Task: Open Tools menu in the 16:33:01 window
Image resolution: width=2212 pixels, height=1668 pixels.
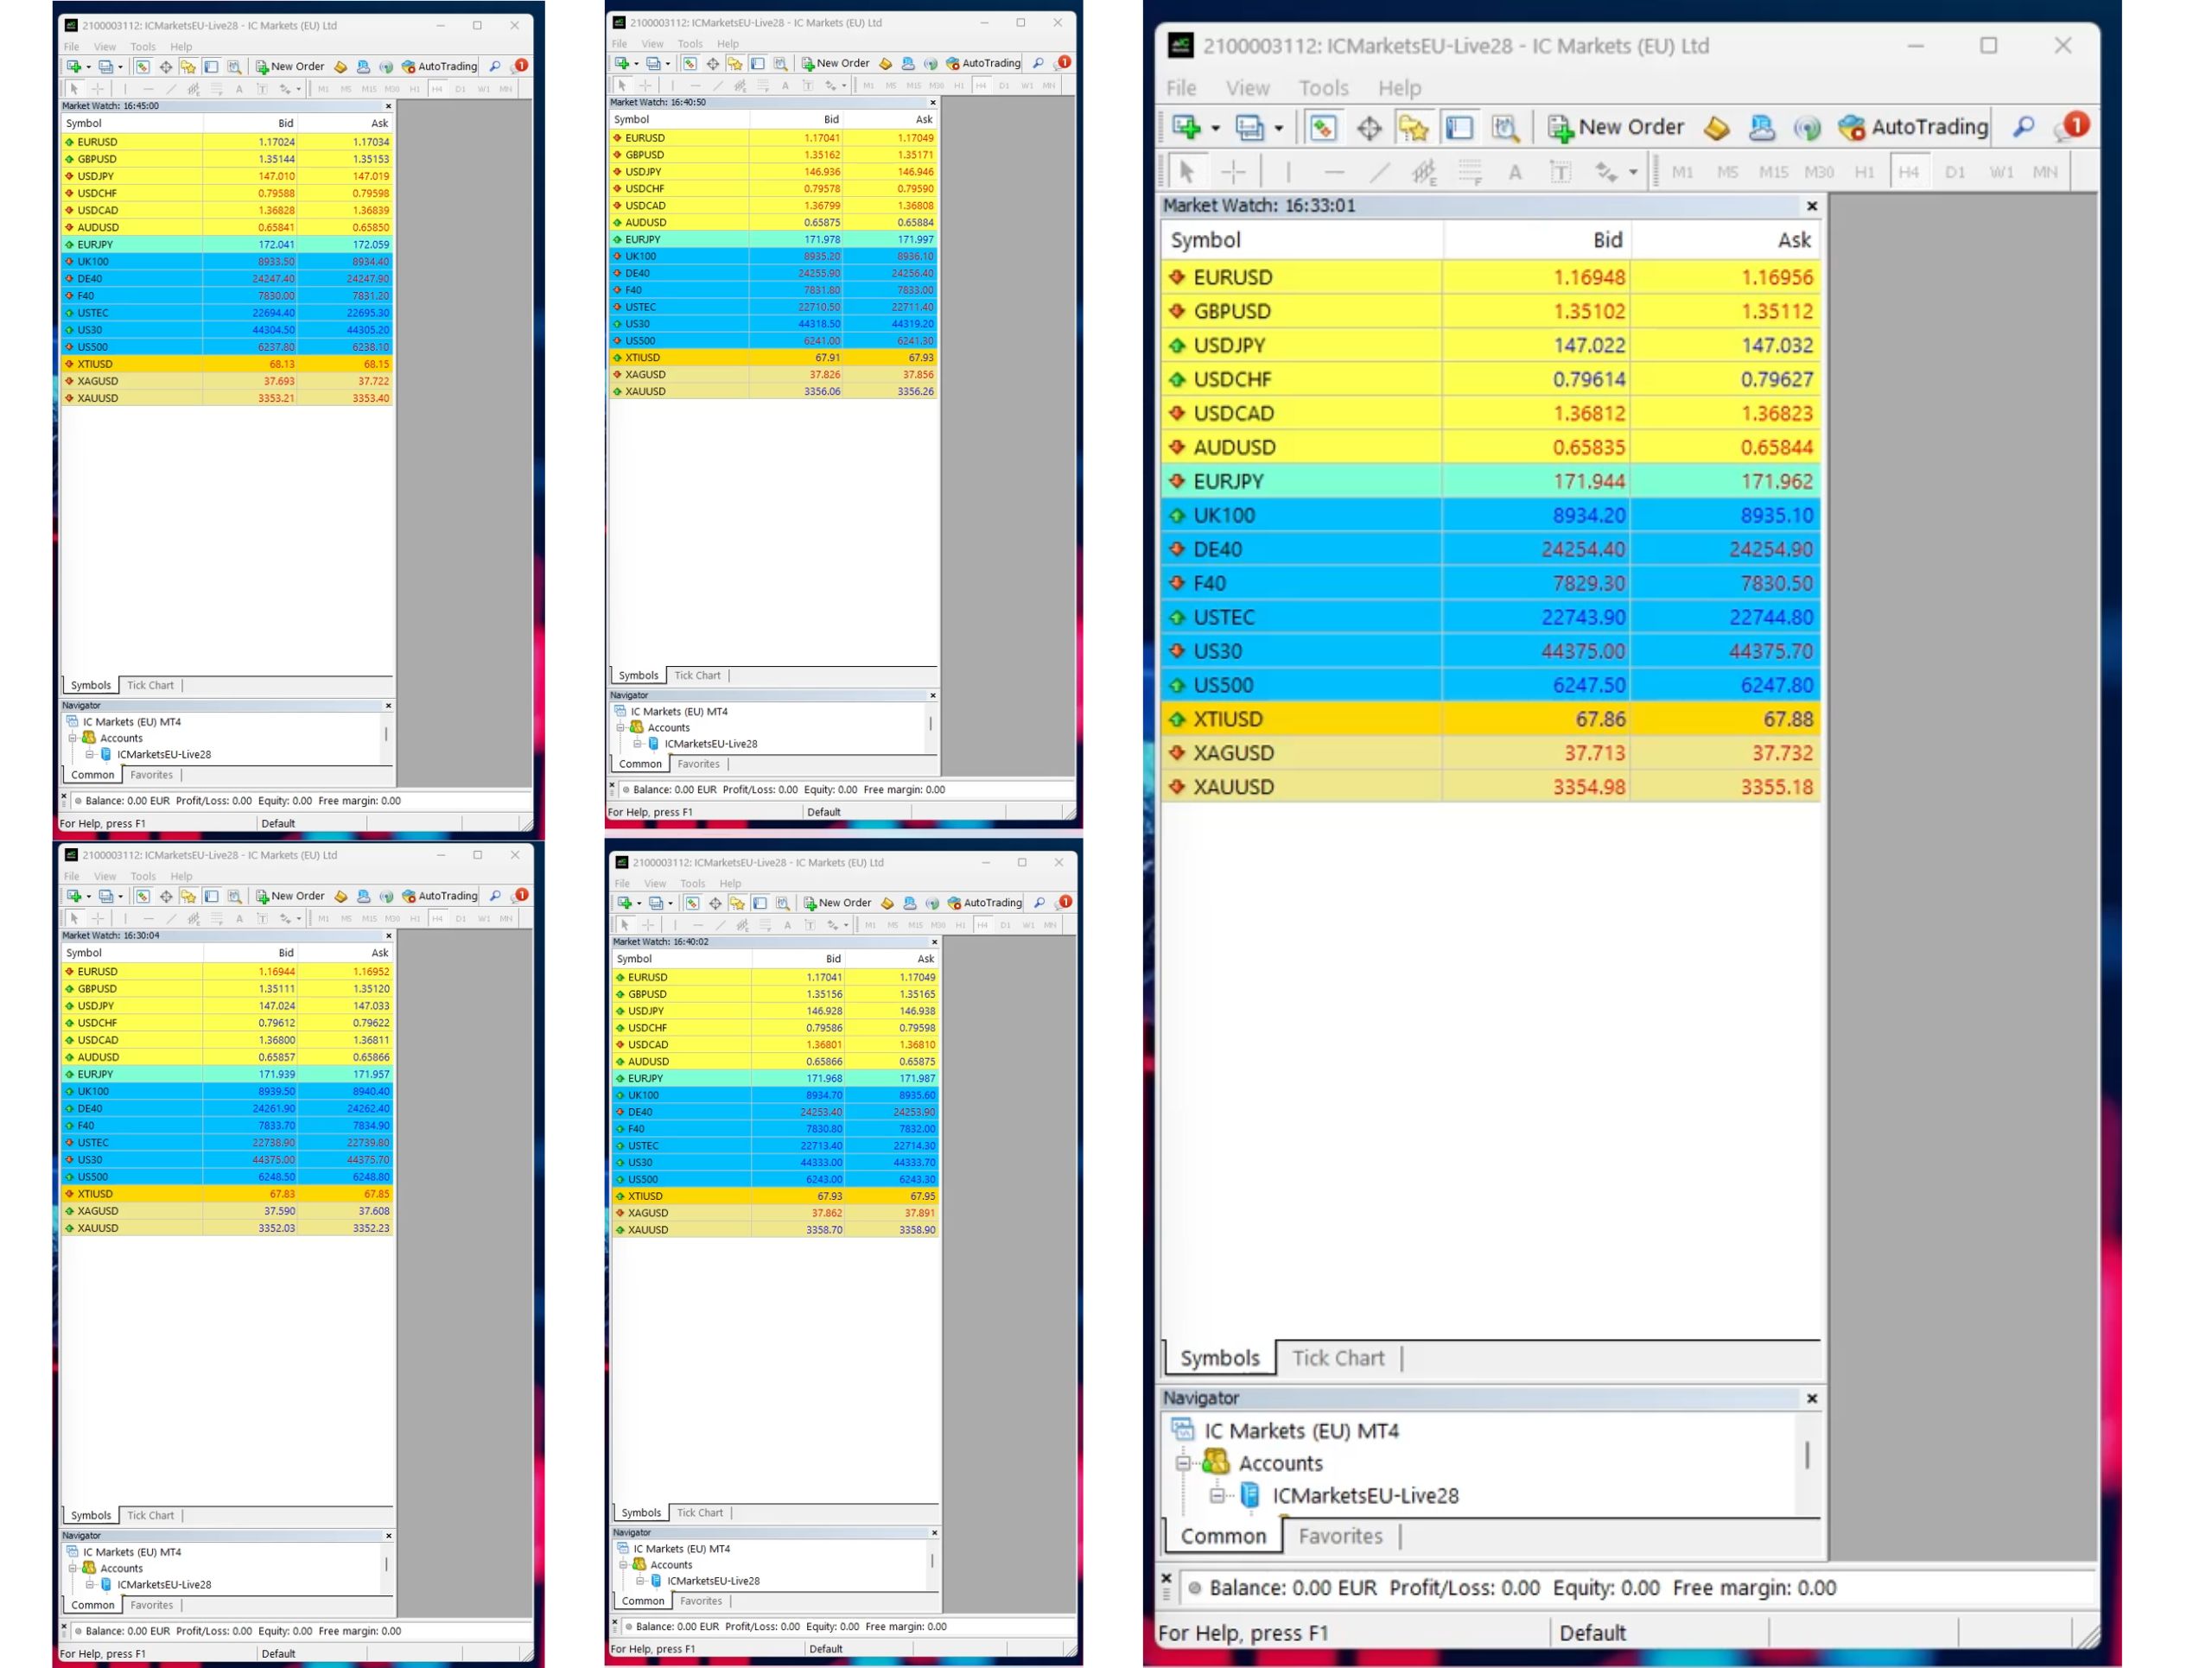Action: point(1324,88)
